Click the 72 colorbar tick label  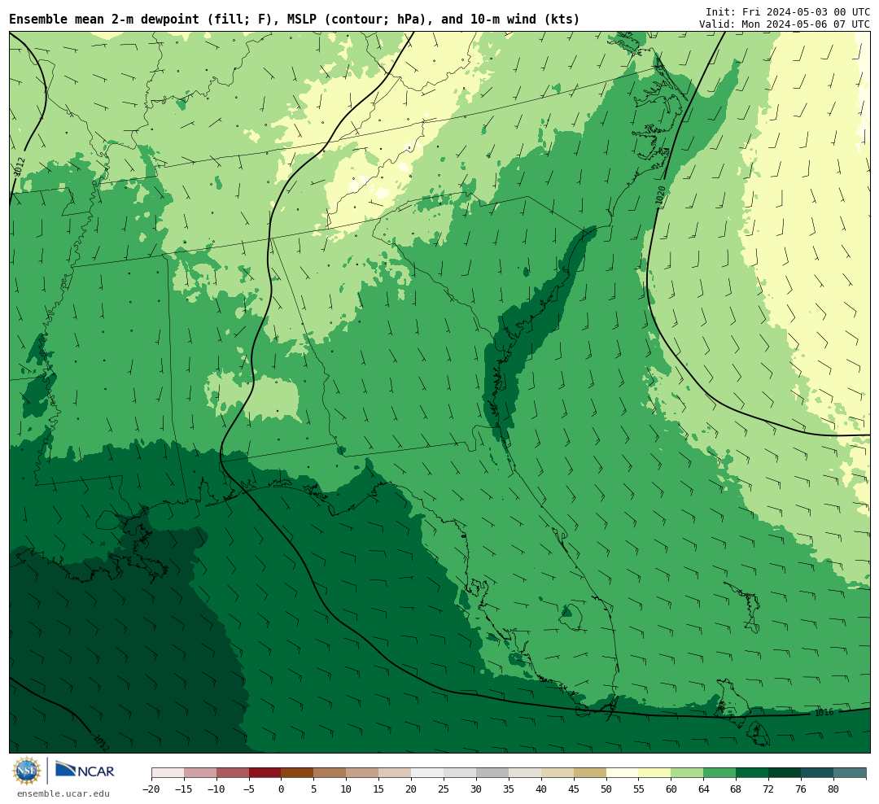click(x=769, y=789)
